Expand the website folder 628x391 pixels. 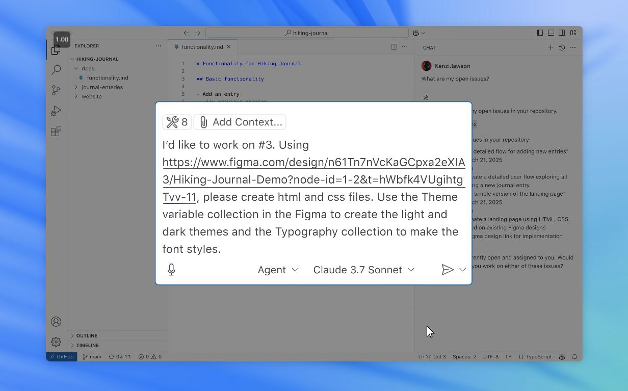(x=76, y=96)
